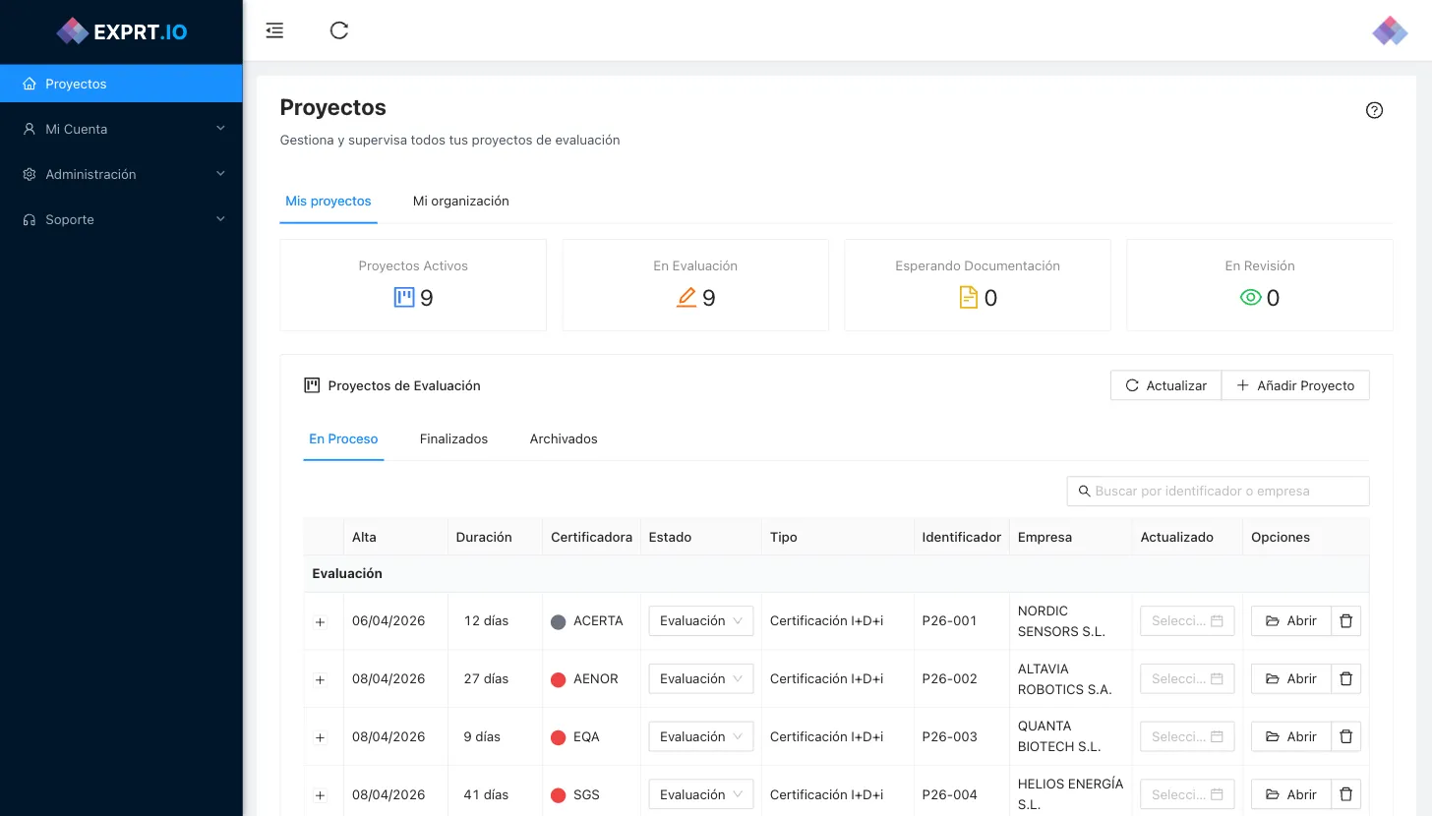The height and width of the screenshot is (816, 1432).
Task: Open the Actualizado date picker for P26-002
Action: [x=1187, y=679]
